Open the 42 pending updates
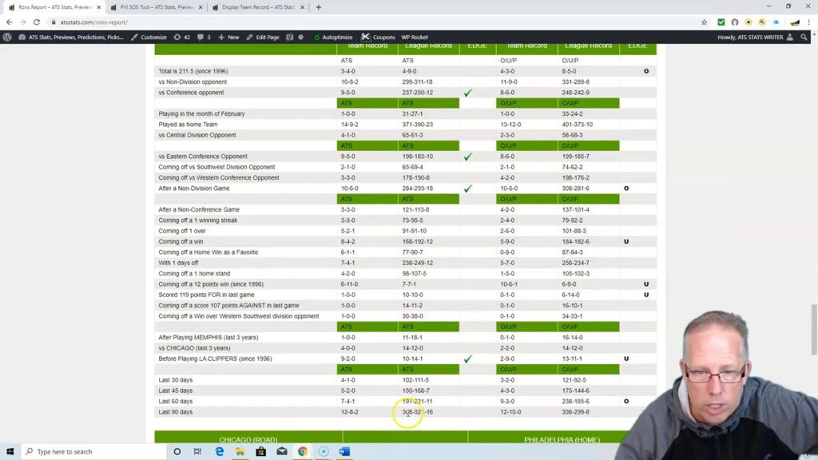Viewport: 818px width, 460px height. tap(181, 37)
